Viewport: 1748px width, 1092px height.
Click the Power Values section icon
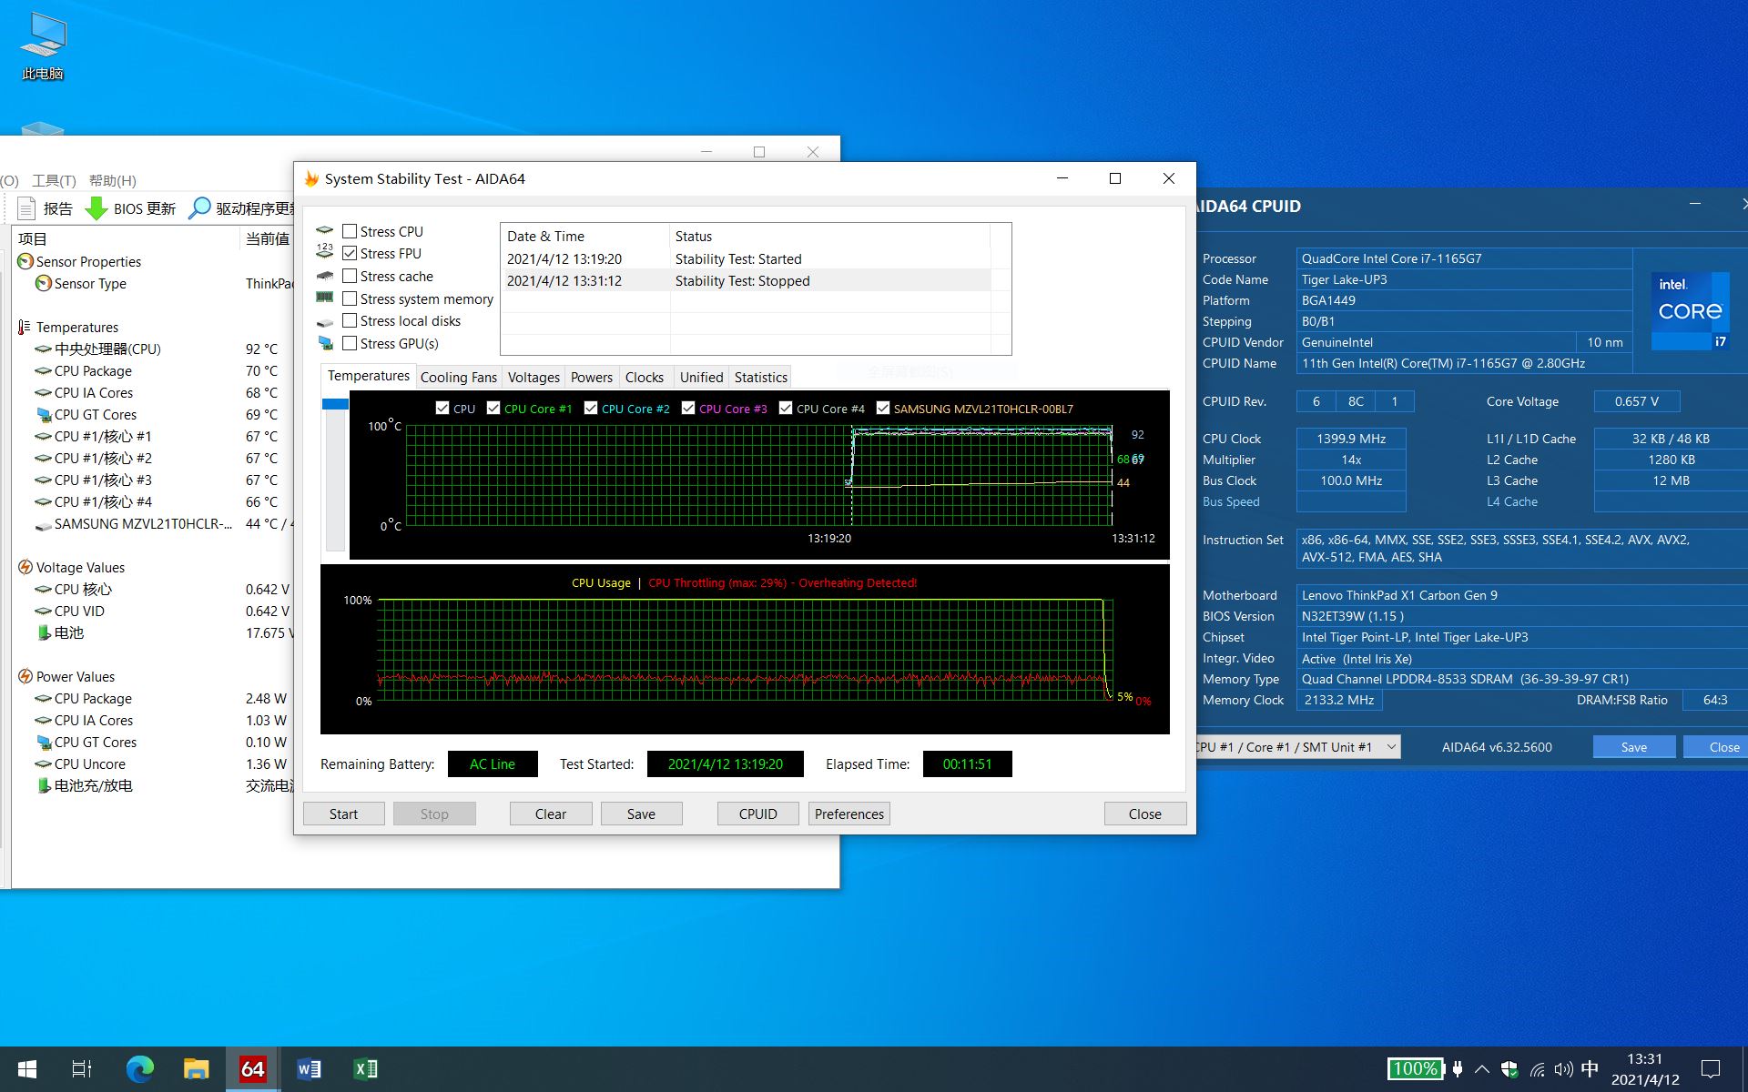click(x=25, y=676)
